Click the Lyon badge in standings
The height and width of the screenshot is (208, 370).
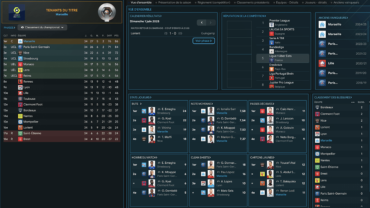tap(20, 87)
